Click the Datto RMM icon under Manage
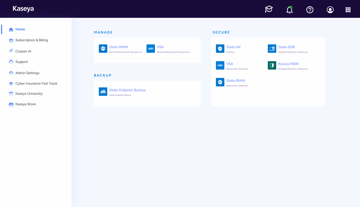This screenshot has height=207, width=360. (x=103, y=49)
